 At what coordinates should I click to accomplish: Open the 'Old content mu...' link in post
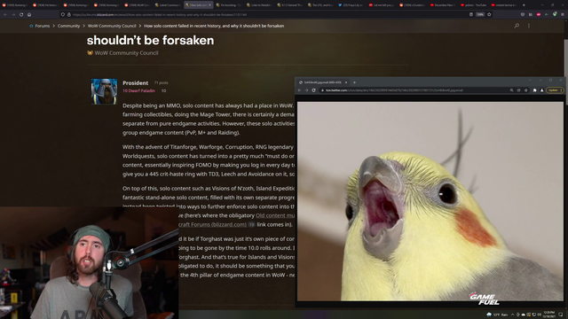(275, 215)
